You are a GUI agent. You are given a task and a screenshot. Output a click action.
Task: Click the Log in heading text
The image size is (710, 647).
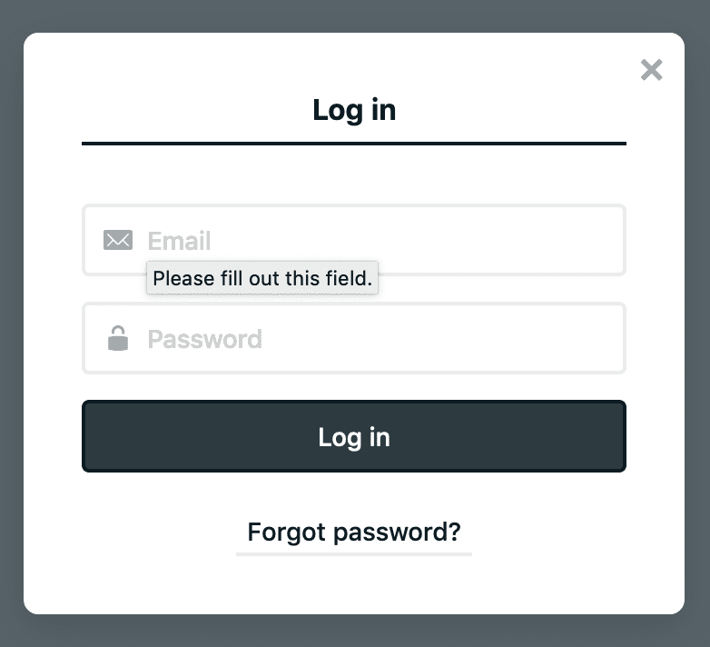tap(354, 110)
